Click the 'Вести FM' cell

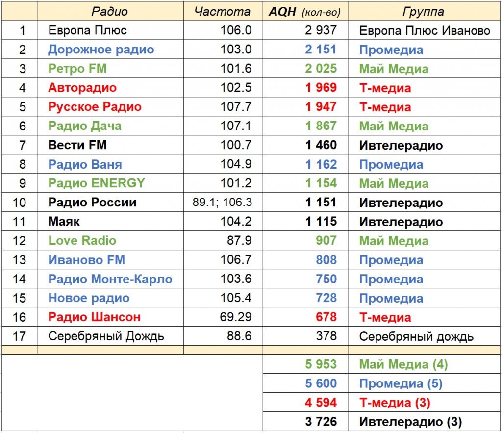110,145
